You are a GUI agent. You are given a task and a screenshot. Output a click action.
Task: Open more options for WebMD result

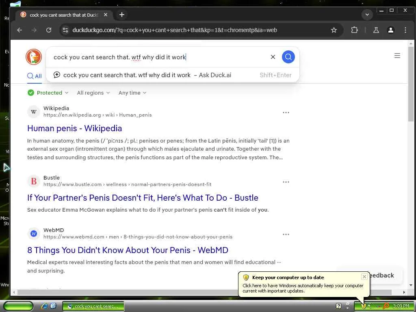point(286,234)
